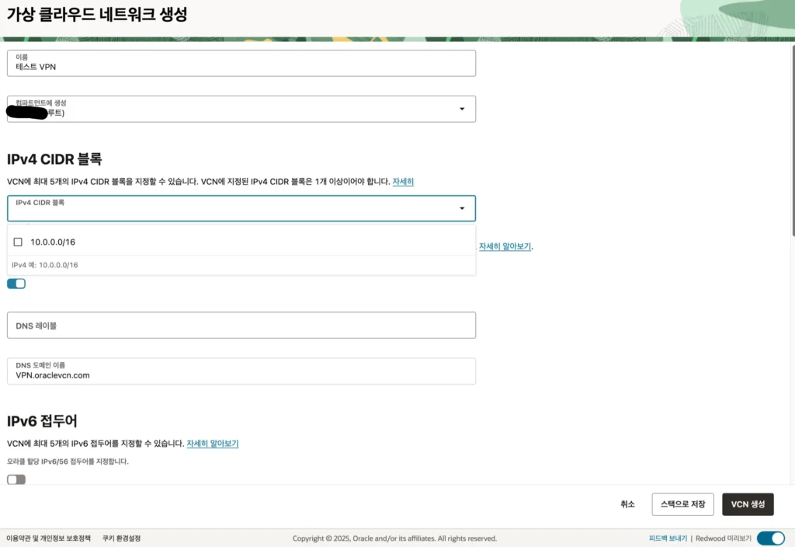Open 이용약관 및 개인정보 보호정책 footer link
This screenshot has width=795, height=547.
pos(48,538)
